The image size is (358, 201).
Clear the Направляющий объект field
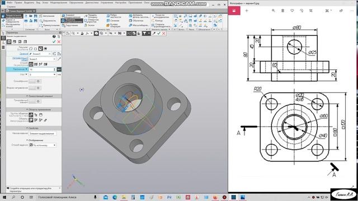click(54, 59)
